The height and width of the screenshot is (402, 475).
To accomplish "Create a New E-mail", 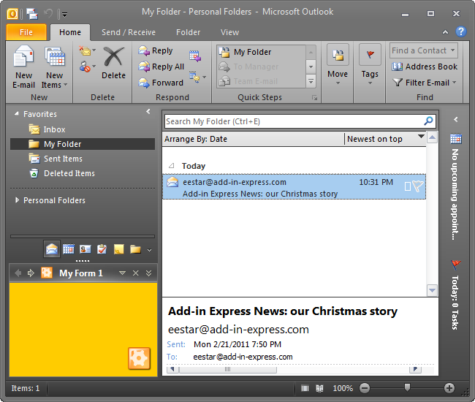I will point(23,67).
